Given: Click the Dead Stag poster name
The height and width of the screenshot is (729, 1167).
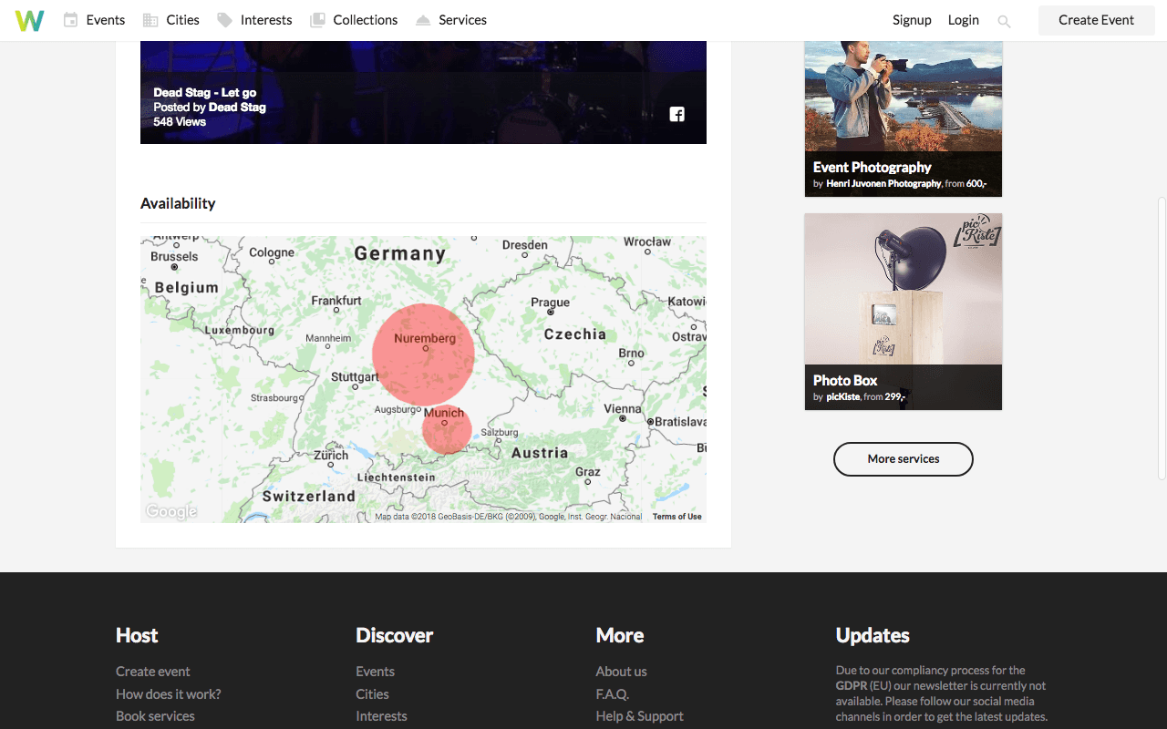Looking at the screenshot, I should (x=237, y=107).
